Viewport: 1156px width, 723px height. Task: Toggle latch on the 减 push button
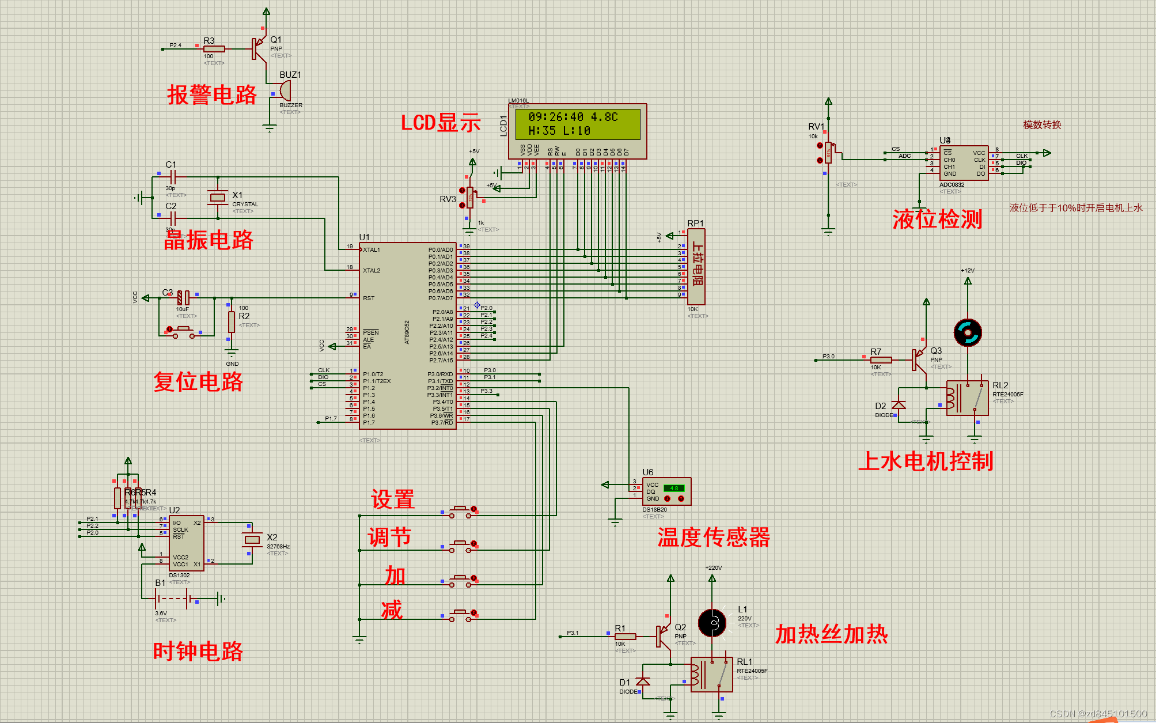473,612
